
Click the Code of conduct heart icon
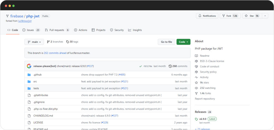click(196, 66)
